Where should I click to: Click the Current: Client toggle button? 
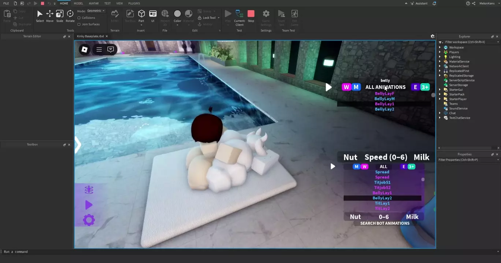(x=240, y=16)
